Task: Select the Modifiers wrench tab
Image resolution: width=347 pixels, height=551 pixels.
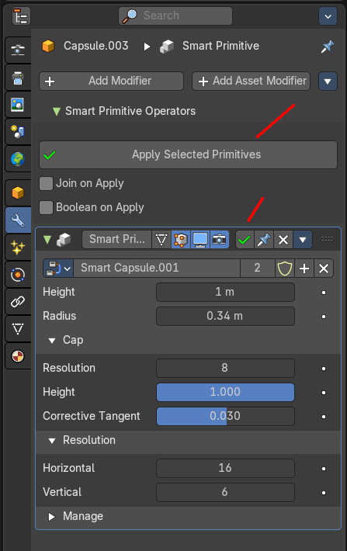Action: click(x=18, y=220)
